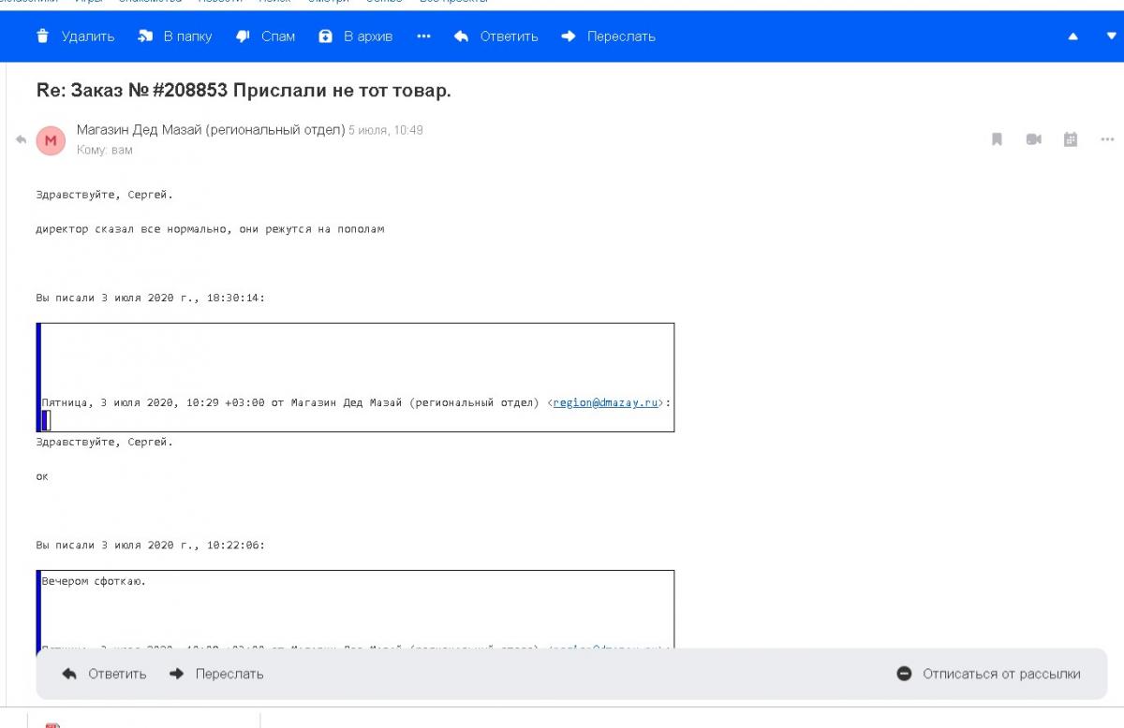Click Отписаться от рассылки
This screenshot has width=1124, height=728.
pyautogui.click(x=989, y=674)
